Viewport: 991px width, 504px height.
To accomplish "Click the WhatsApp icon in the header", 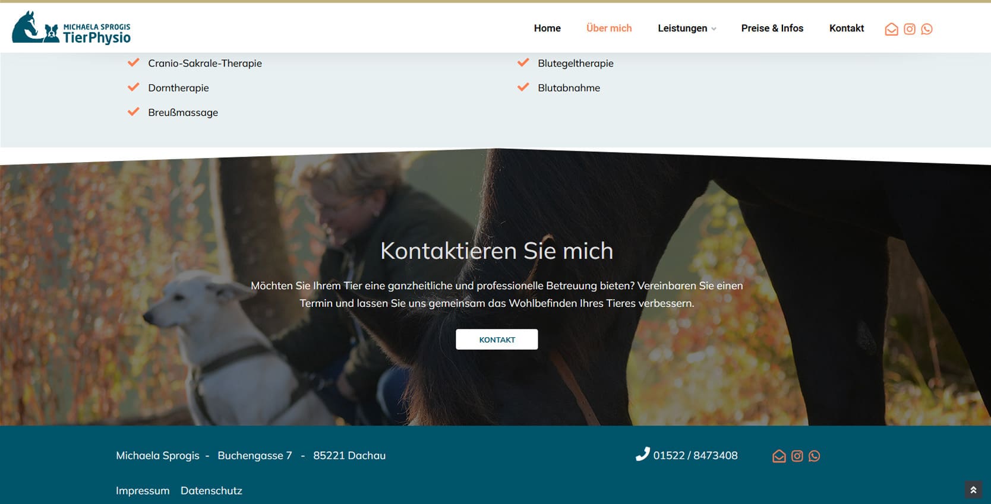I will (926, 29).
